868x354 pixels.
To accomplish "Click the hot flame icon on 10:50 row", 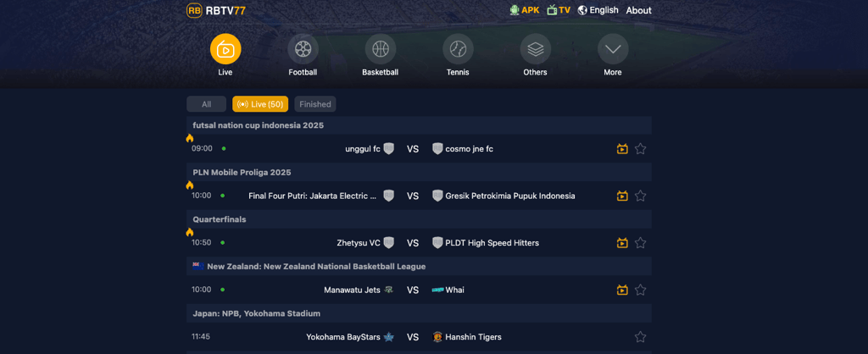I will point(190,232).
